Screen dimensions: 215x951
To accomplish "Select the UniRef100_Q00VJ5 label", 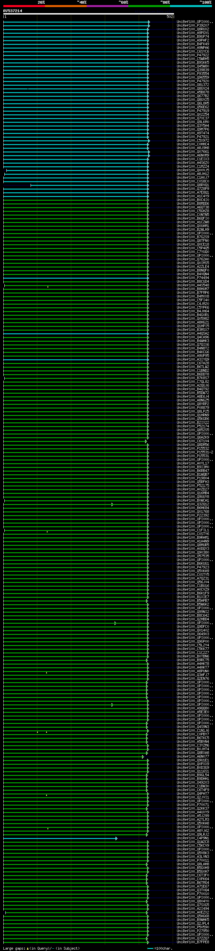I will [x=193, y=170].
